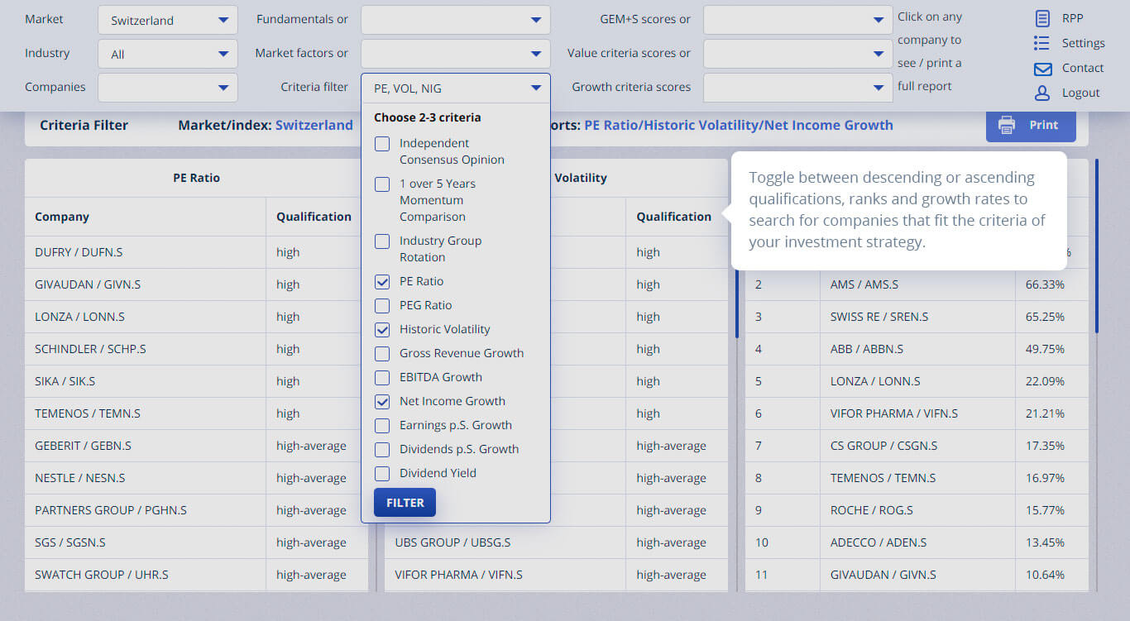The height and width of the screenshot is (621, 1130).
Task: Click the Logout link
Action: pyautogui.click(x=1081, y=93)
